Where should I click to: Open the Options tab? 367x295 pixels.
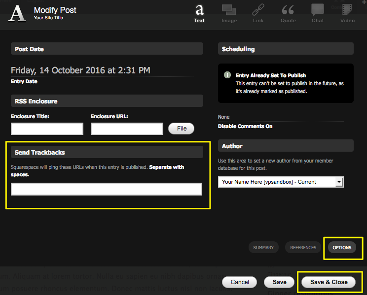pyautogui.click(x=342, y=247)
